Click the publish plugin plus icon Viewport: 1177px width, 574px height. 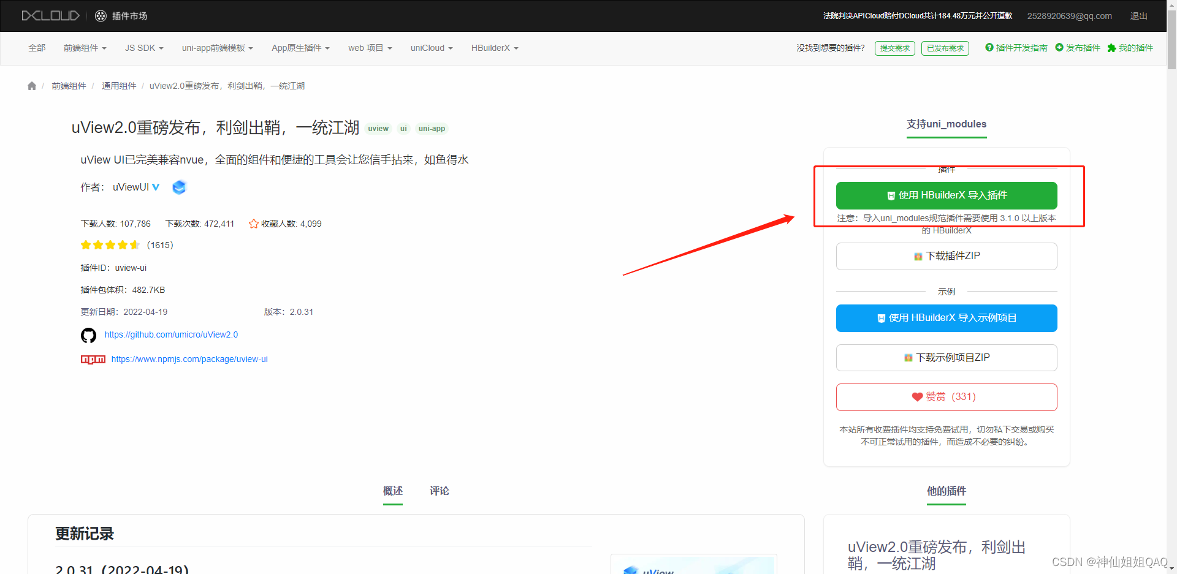tap(1059, 47)
